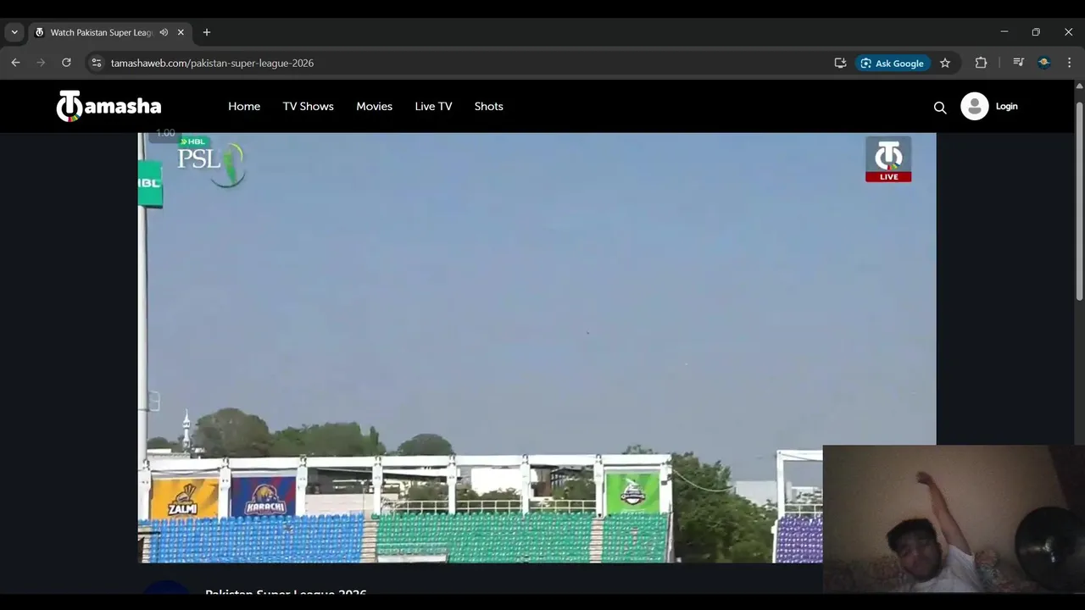Open Shots menu item

(488, 106)
